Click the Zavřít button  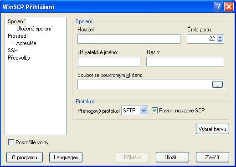point(212,157)
